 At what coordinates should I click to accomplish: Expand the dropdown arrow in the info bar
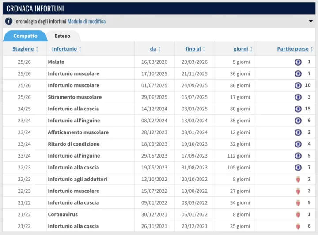(310, 21)
